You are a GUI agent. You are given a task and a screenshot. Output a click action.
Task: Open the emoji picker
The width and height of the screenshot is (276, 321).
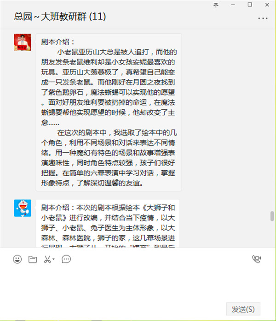pyautogui.click(x=17, y=259)
